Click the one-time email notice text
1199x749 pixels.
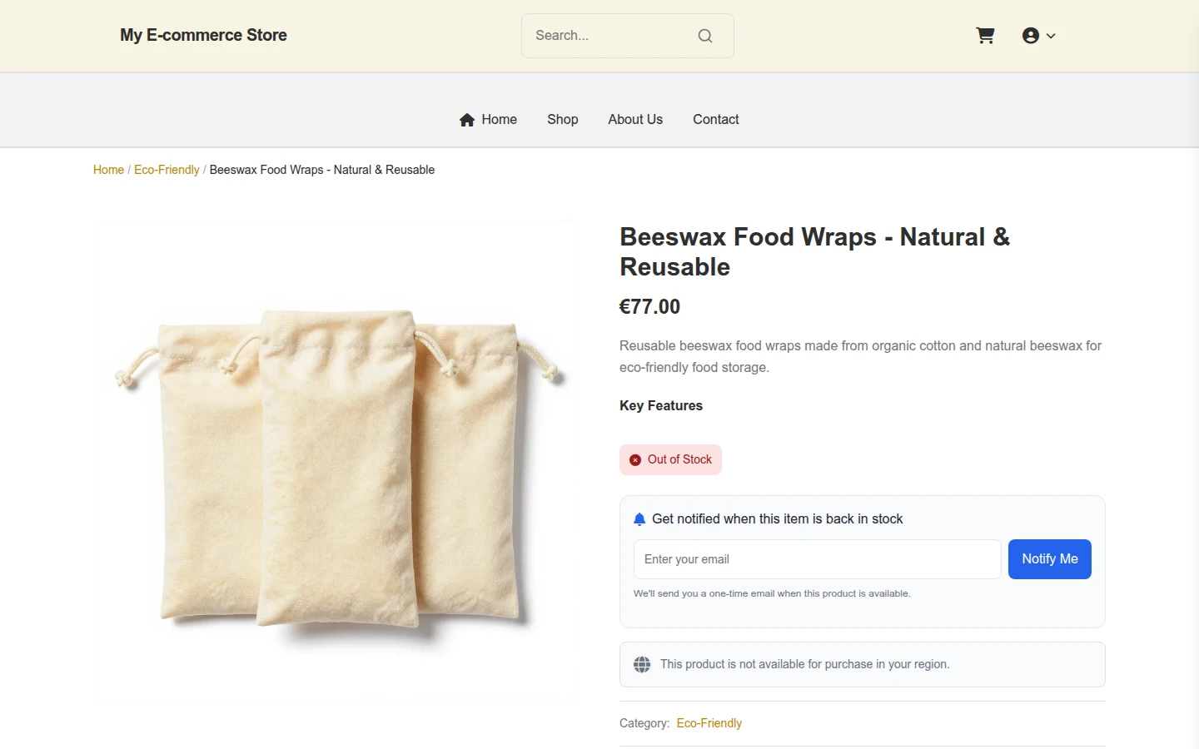pyautogui.click(x=772, y=593)
